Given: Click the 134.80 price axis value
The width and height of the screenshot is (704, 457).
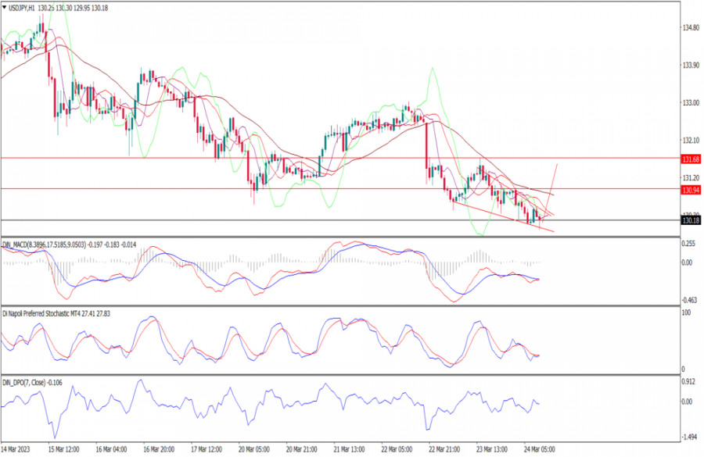Looking at the screenshot, I should click(691, 28).
